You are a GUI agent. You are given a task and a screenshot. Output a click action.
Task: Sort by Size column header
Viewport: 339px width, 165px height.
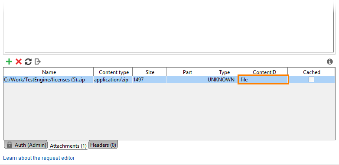(150, 72)
